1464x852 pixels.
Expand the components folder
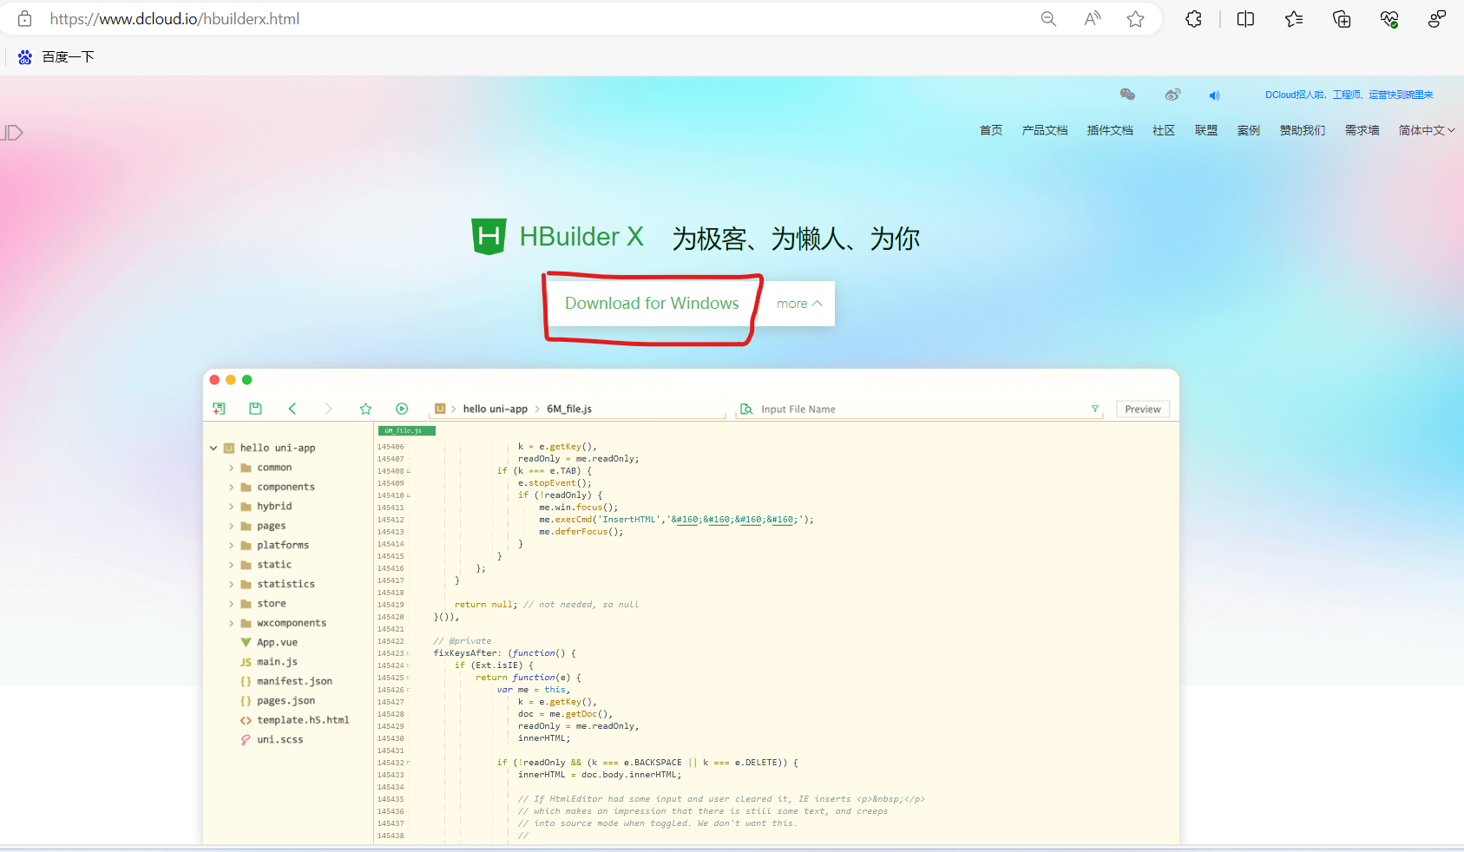click(232, 488)
